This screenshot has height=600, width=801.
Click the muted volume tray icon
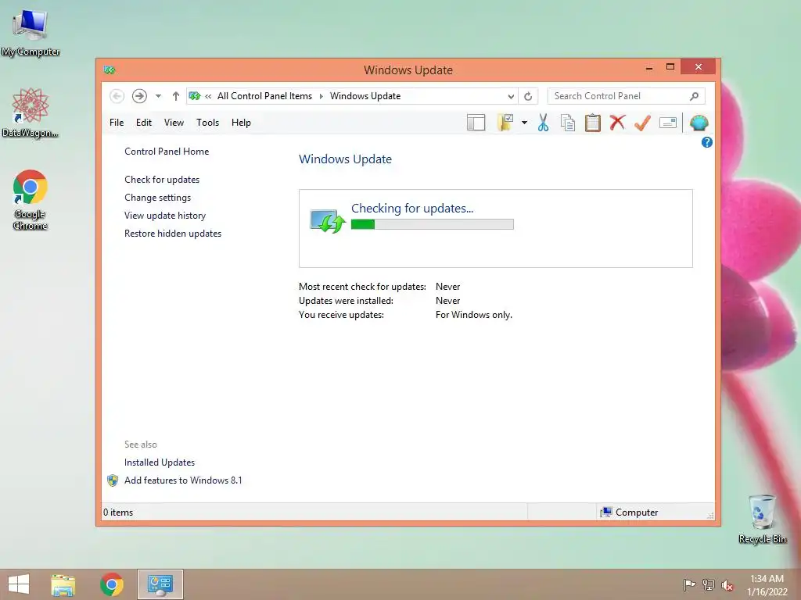[727, 585]
